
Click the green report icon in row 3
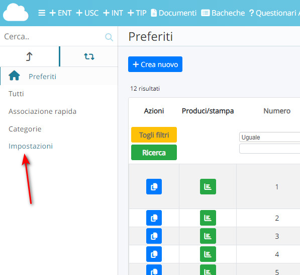208,236
